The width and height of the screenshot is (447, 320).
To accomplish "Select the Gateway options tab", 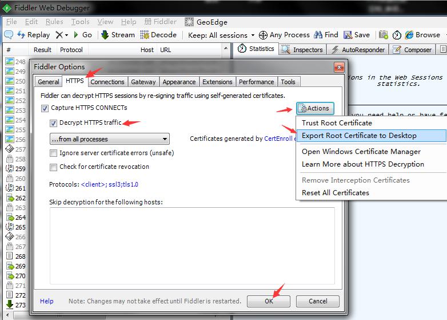I will point(143,82).
